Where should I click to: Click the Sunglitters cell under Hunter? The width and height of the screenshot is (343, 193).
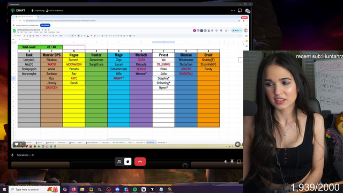point(96,64)
